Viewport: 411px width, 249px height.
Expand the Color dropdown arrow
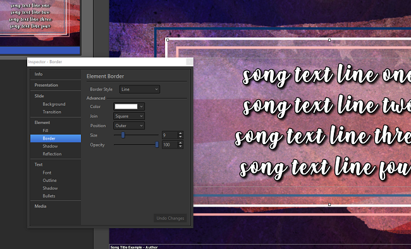tap(141, 107)
